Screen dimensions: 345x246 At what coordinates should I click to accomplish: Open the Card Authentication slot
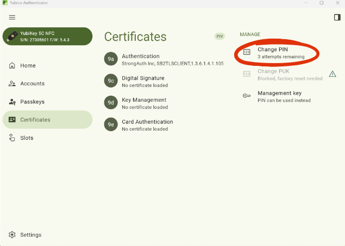[164, 125]
